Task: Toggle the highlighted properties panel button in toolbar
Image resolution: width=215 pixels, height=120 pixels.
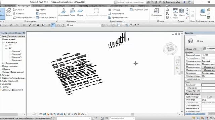Action: [53, 25]
